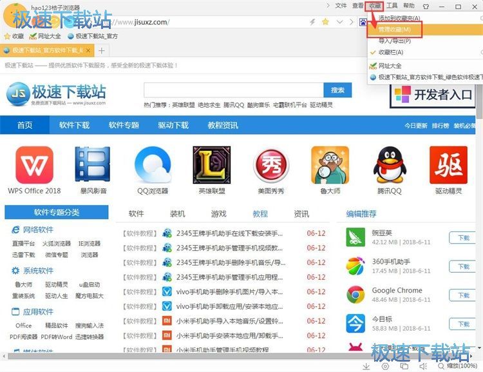Open the 火狐浏览器 category link

[57, 243]
